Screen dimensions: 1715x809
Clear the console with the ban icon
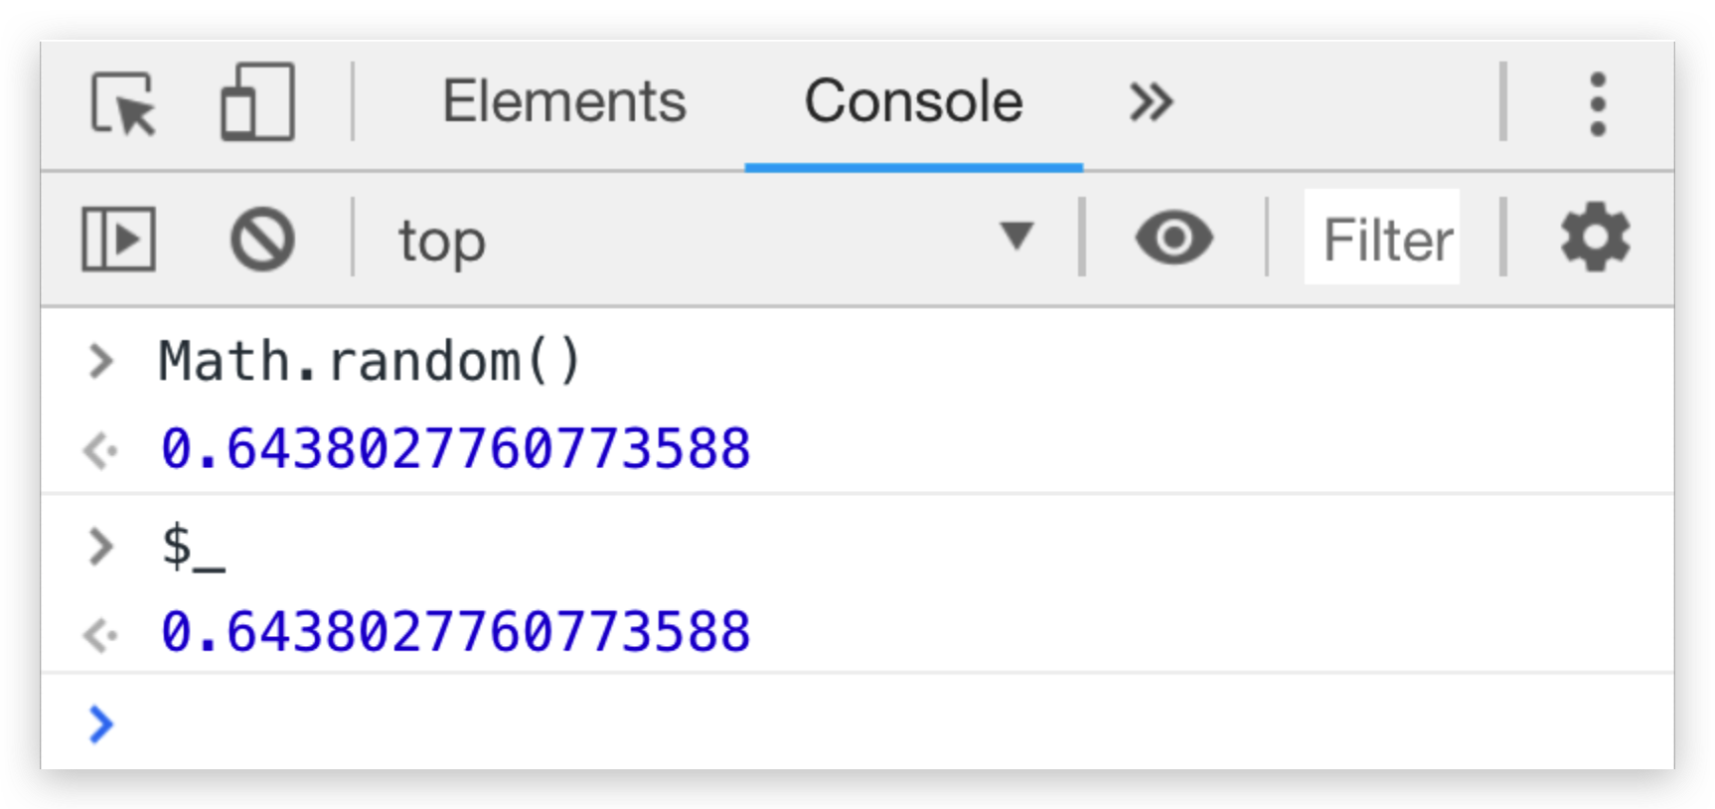(x=262, y=240)
